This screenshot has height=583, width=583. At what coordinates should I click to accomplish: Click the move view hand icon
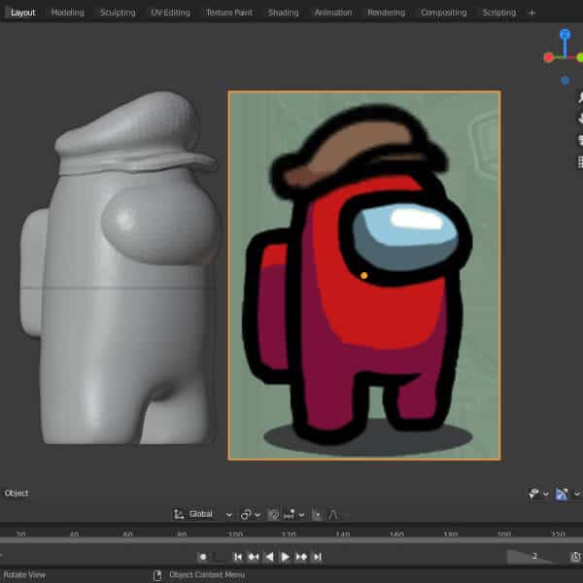click(580, 119)
